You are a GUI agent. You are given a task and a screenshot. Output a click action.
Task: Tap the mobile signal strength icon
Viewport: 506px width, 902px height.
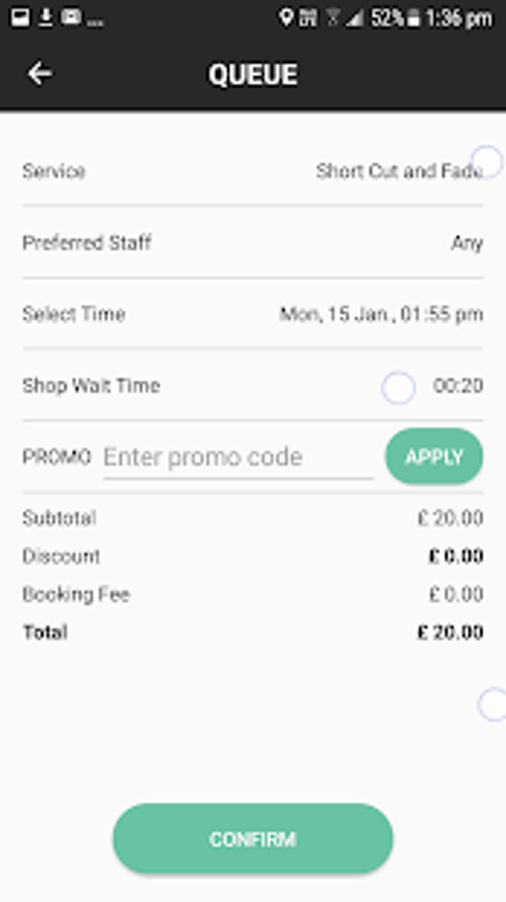(x=355, y=19)
